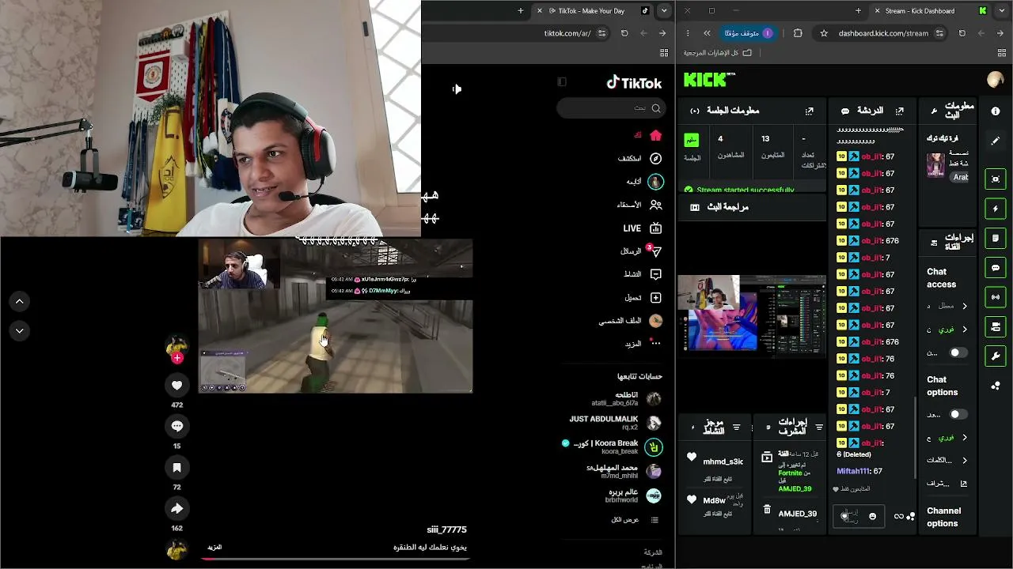
Task: Go to previous TikTok video arrow
Action: 20,301
